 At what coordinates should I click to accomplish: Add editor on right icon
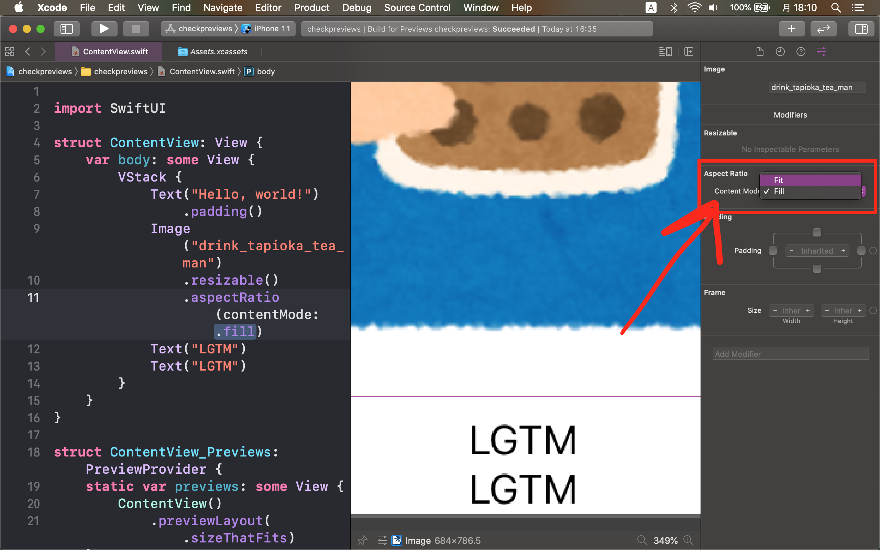(689, 52)
